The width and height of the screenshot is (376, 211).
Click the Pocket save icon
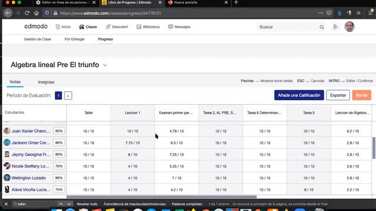pos(329,13)
